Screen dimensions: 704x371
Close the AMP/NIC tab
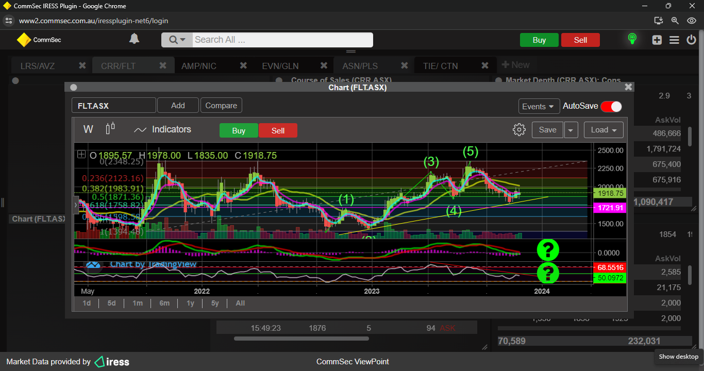[x=243, y=65]
